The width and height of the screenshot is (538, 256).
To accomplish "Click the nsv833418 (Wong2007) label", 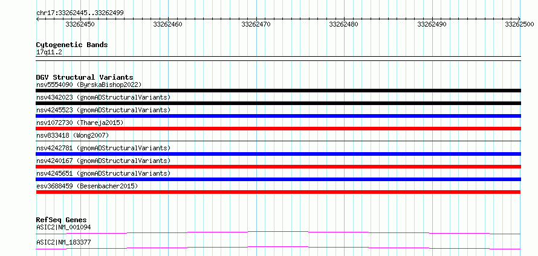I will coord(73,135).
